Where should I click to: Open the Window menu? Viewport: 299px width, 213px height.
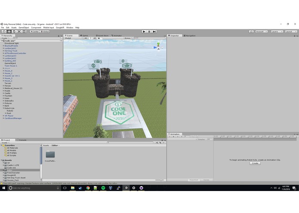click(70, 28)
